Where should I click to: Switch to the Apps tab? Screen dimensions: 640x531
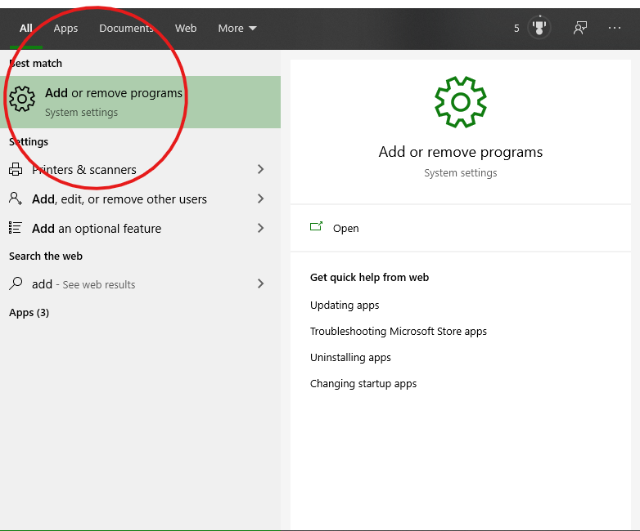[65, 28]
